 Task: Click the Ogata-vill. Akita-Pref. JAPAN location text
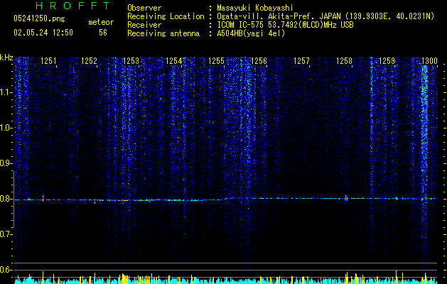pyautogui.click(x=325, y=16)
